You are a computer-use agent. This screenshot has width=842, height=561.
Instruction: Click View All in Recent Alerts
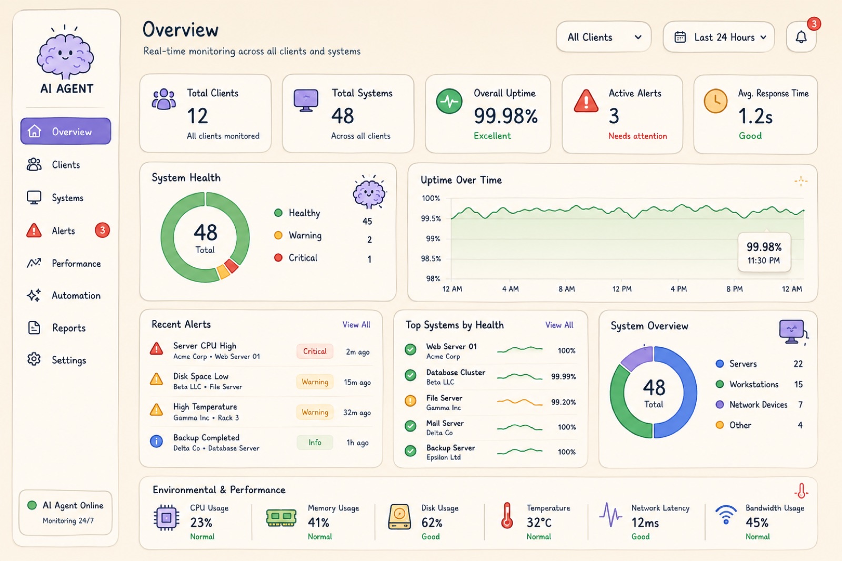click(356, 325)
